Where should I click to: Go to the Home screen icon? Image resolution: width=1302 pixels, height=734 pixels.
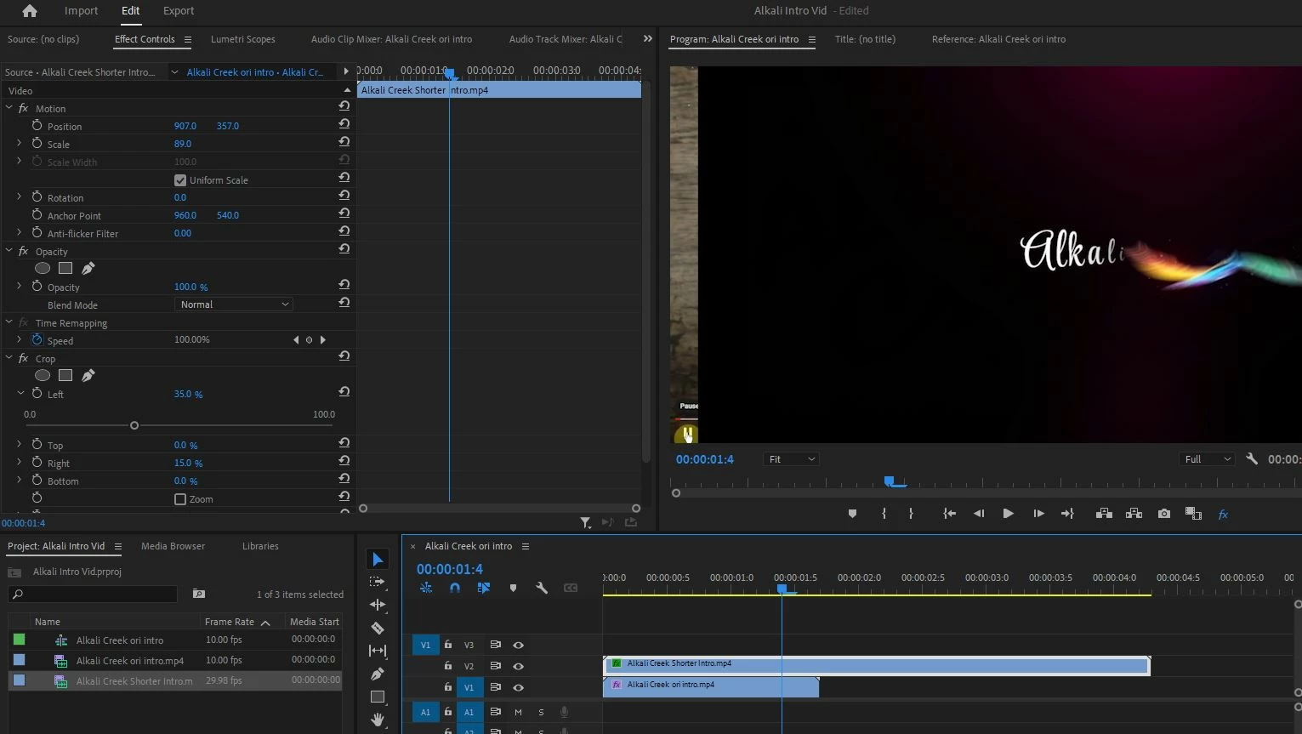coord(30,11)
